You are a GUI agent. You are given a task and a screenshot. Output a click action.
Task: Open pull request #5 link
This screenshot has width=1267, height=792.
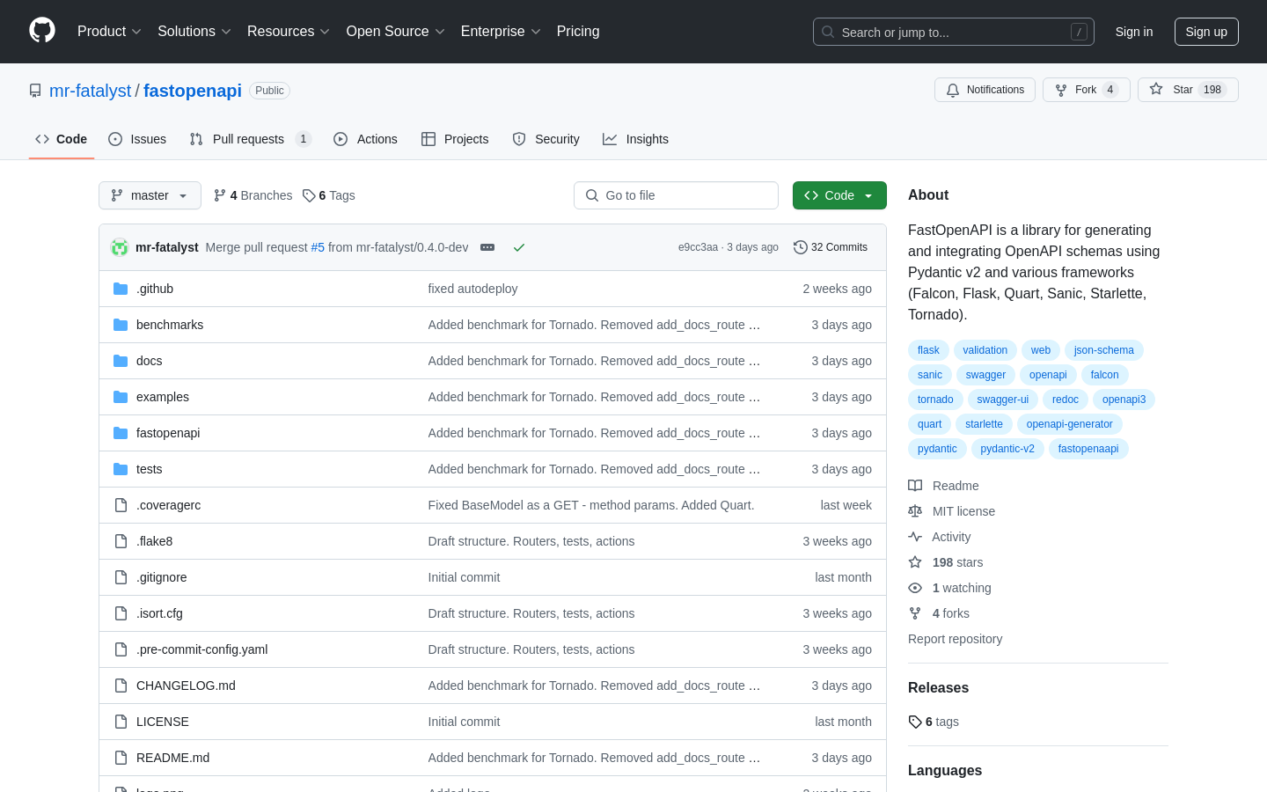[x=318, y=247]
